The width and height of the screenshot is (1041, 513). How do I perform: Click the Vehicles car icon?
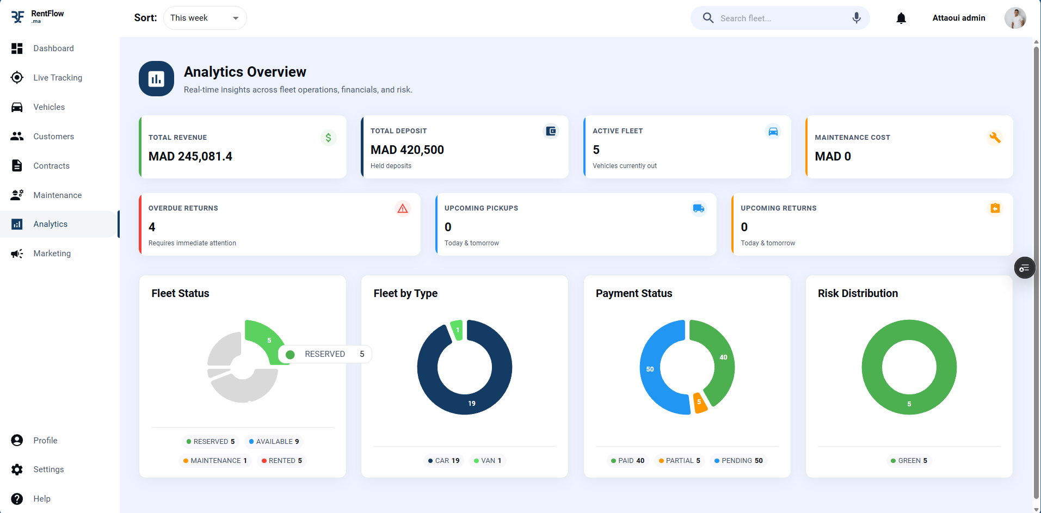click(17, 107)
